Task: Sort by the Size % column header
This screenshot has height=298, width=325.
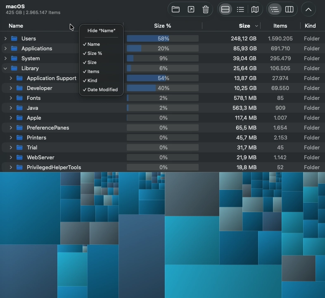Action: [x=163, y=26]
